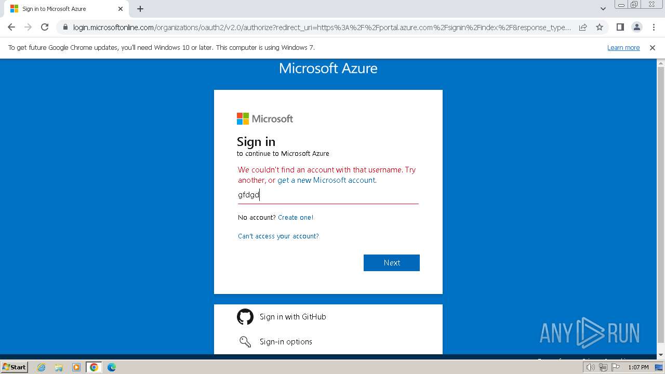The image size is (665, 374).
Task: Follow get a new Microsoft account link
Action: point(326,180)
